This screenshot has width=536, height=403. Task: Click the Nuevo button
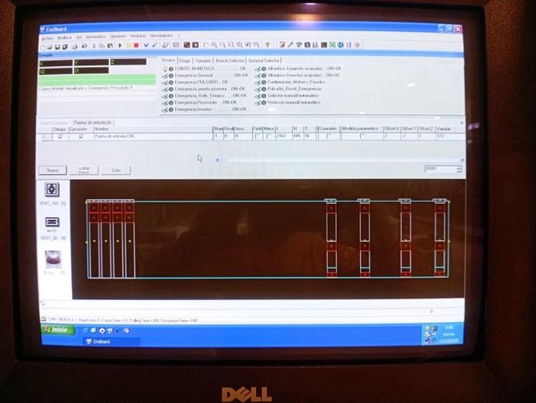[x=53, y=171]
